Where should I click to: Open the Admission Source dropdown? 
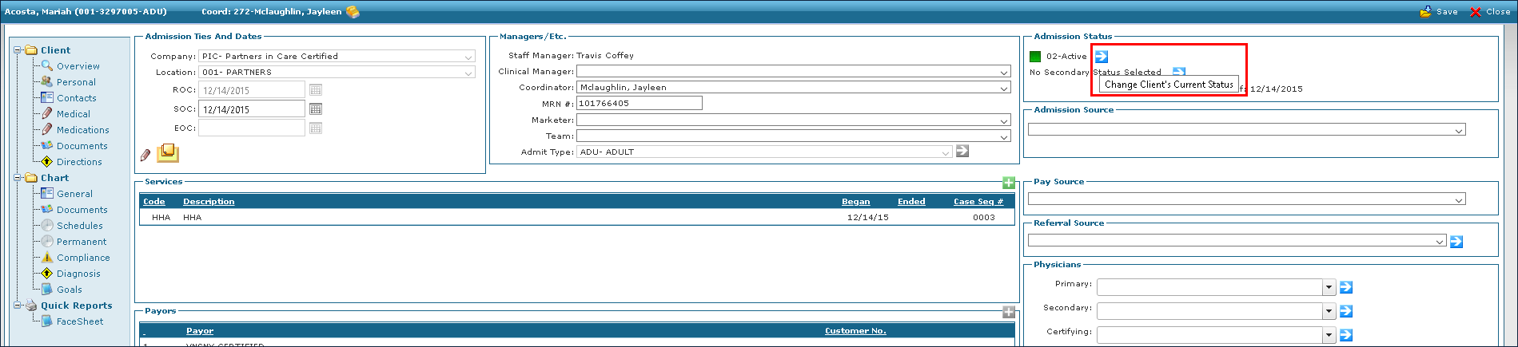coord(1459,130)
